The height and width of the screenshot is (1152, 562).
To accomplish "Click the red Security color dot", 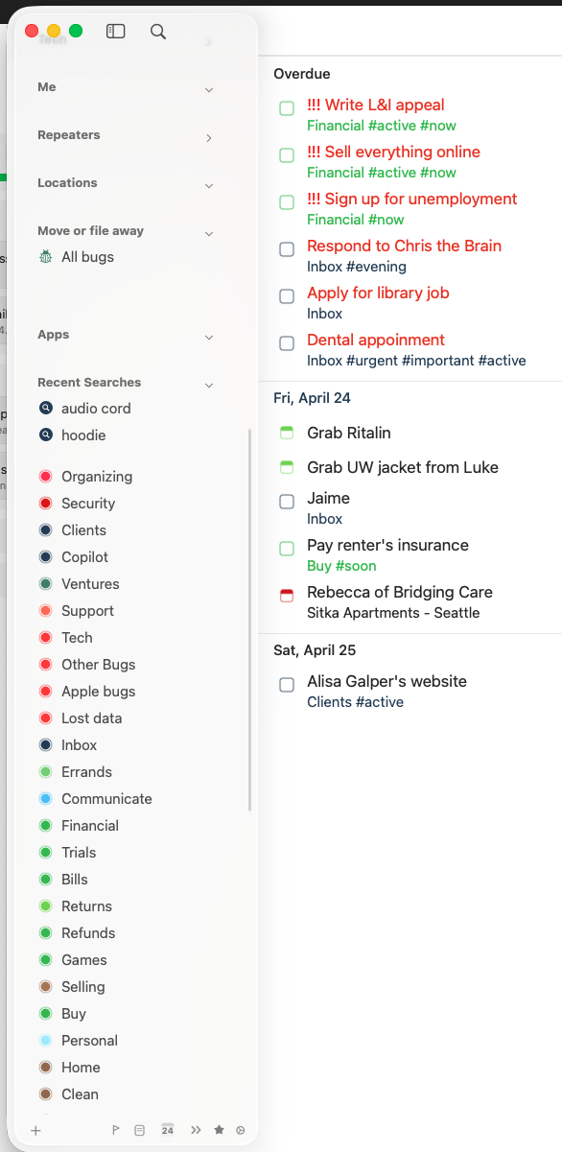I will point(45,504).
